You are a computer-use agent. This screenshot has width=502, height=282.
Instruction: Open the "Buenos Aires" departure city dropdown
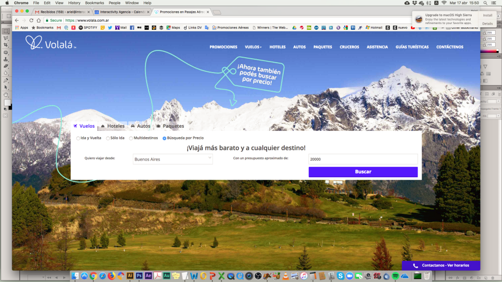point(173,159)
